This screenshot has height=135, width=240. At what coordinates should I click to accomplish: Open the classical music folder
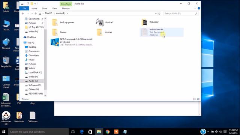coord(104,22)
